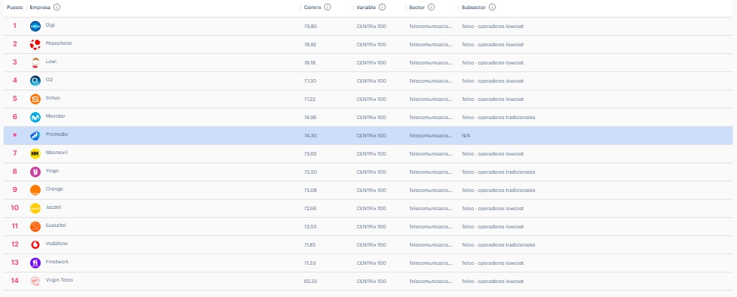Click the O2 blue logo icon

36,81
